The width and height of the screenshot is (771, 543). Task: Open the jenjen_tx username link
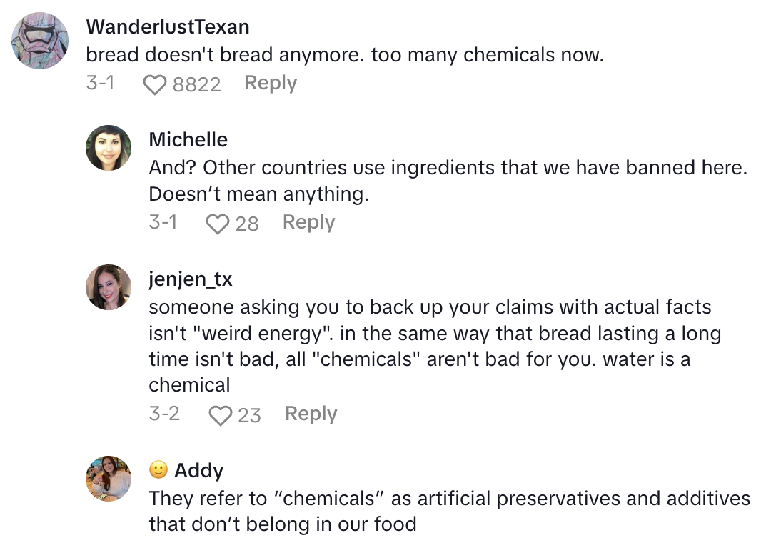pyautogui.click(x=191, y=279)
